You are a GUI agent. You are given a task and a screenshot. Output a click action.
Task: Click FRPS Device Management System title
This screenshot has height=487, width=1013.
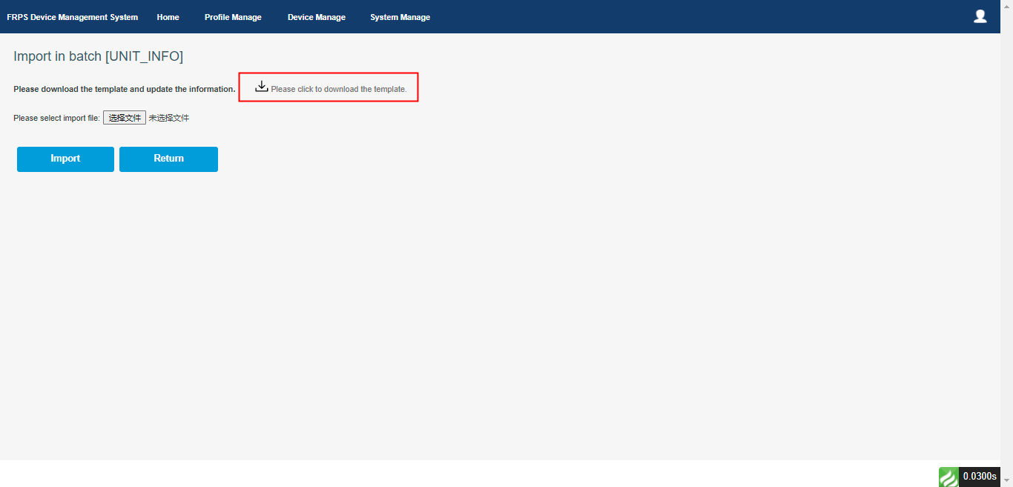72,17
